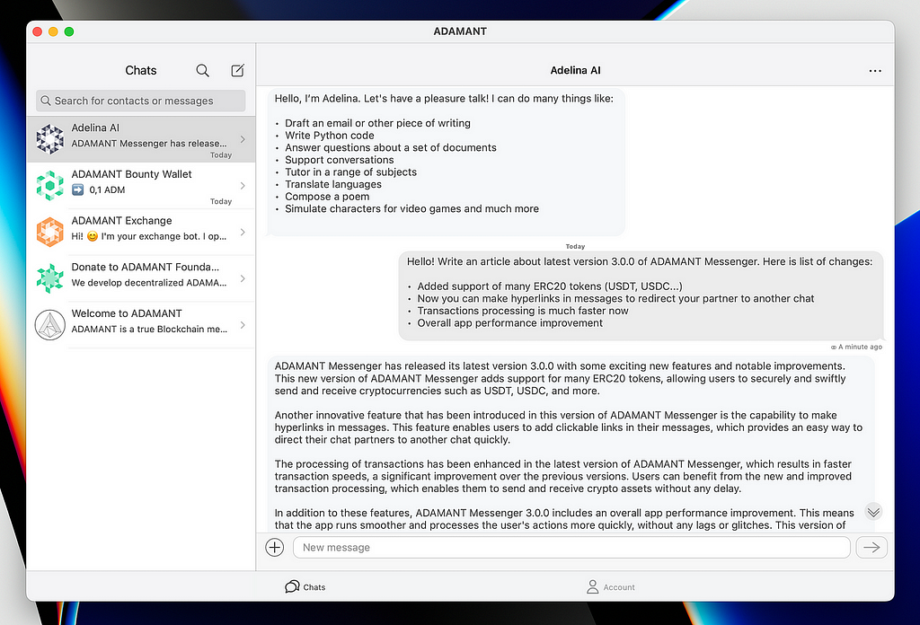Click the person icon in Account tab
This screenshot has height=625, width=920.
[593, 587]
